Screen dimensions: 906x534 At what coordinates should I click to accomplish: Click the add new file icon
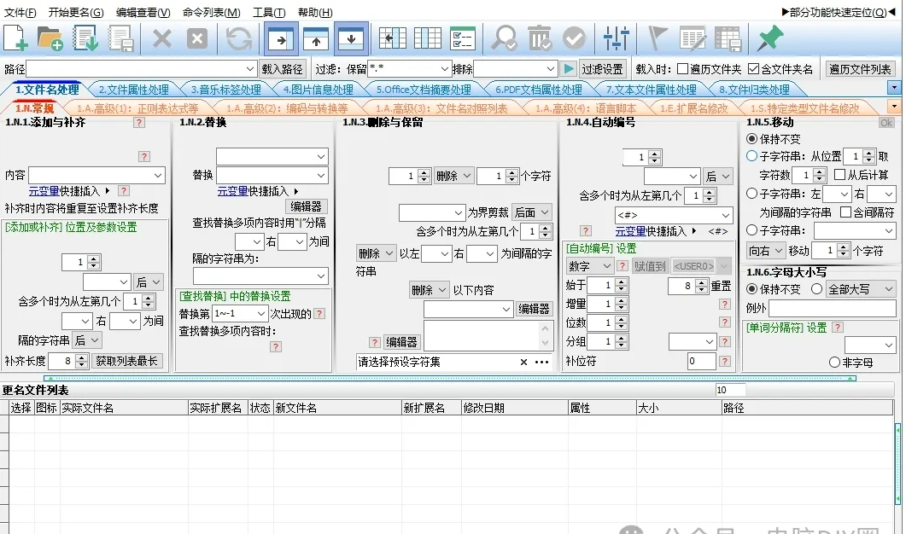click(15, 38)
